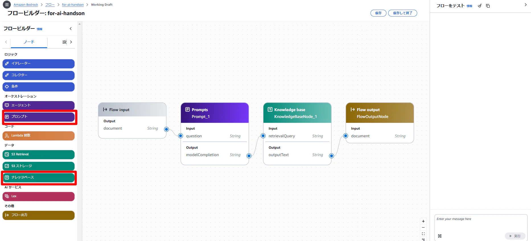Select the Knowledge base node header
Viewport: 531px width, 241px height.
297,113
